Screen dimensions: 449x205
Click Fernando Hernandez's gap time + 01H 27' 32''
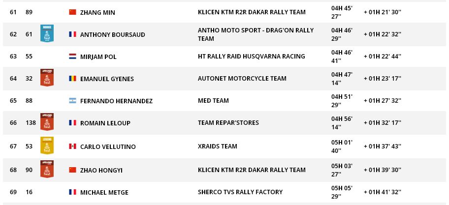(x=382, y=101)
